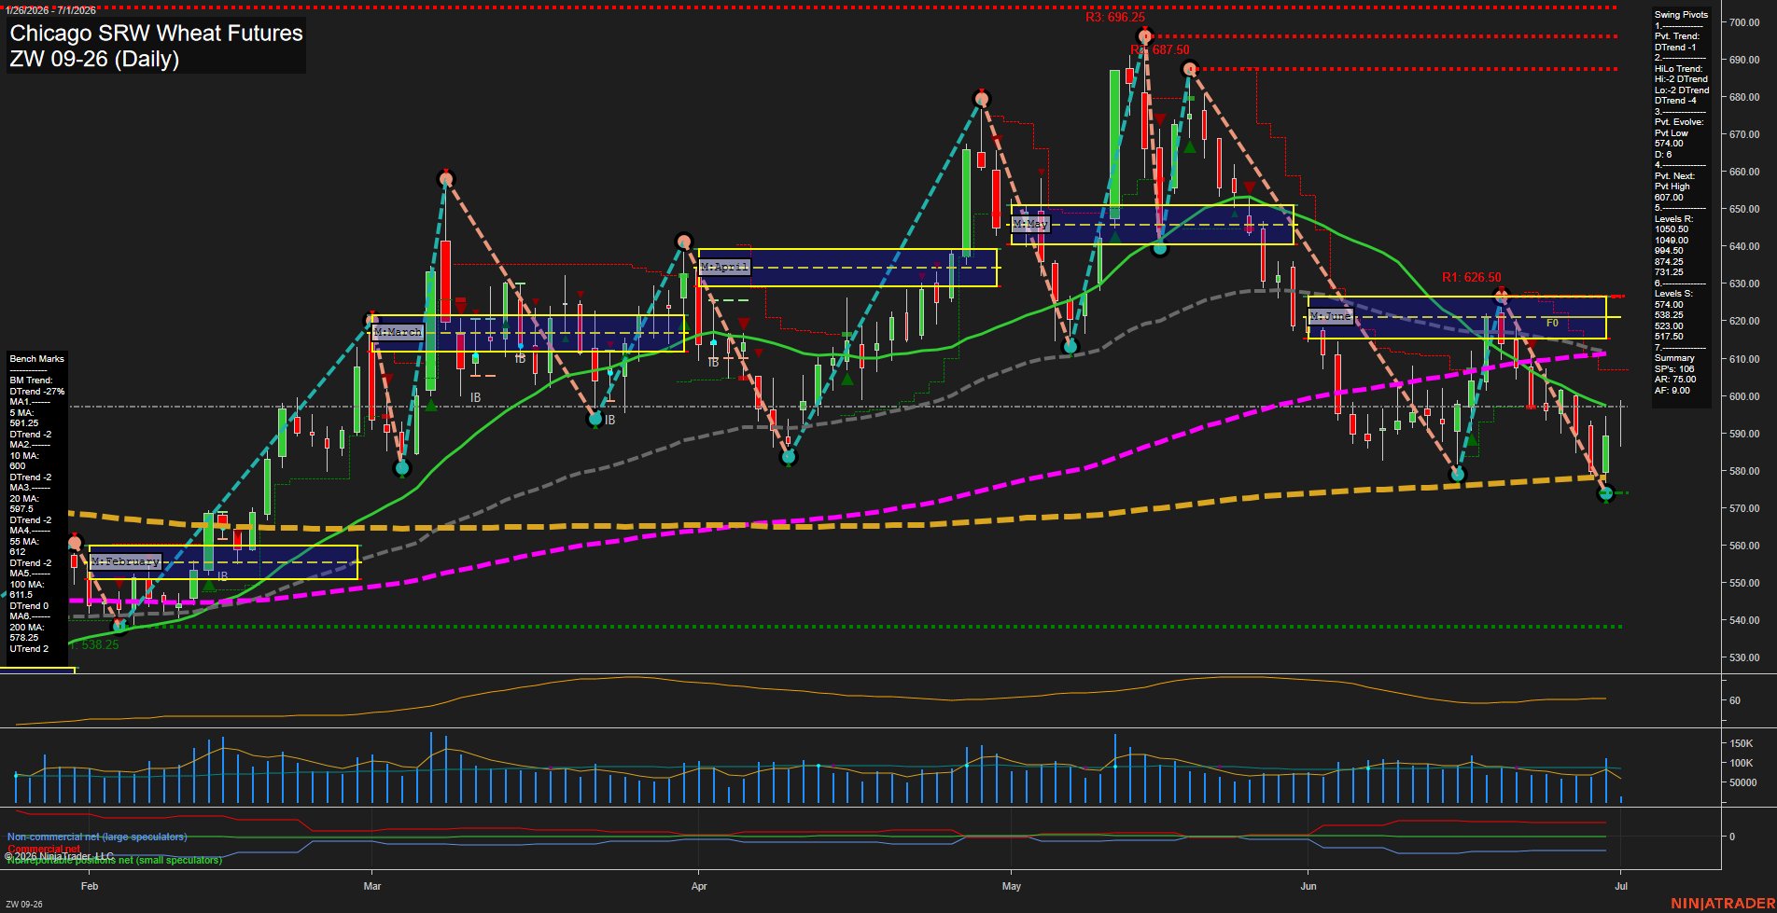Click the green 538.25 support label at chart left

96,644
